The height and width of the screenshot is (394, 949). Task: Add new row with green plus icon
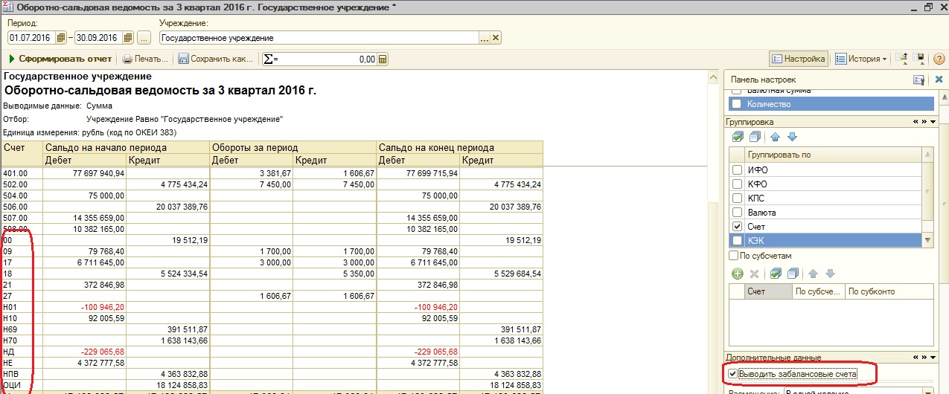point(737,274)
